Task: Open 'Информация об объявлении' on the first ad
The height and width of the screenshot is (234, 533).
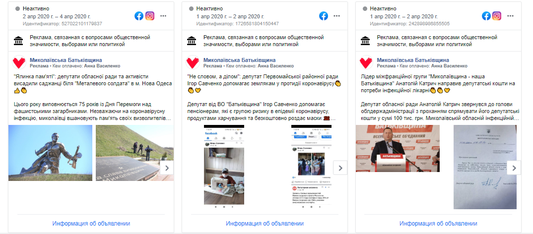Action: point(91,224)
